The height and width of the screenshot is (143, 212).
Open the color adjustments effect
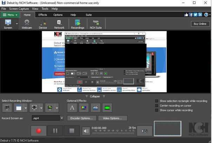pos(84,108)
